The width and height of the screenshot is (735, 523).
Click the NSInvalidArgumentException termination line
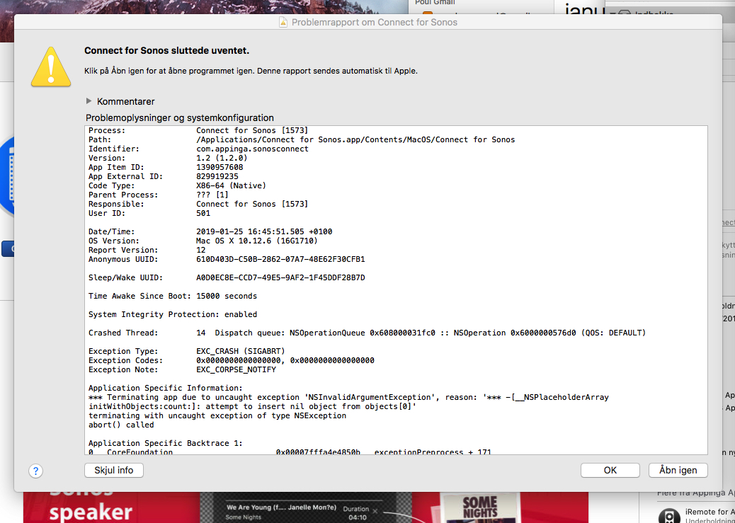(349, 401)
